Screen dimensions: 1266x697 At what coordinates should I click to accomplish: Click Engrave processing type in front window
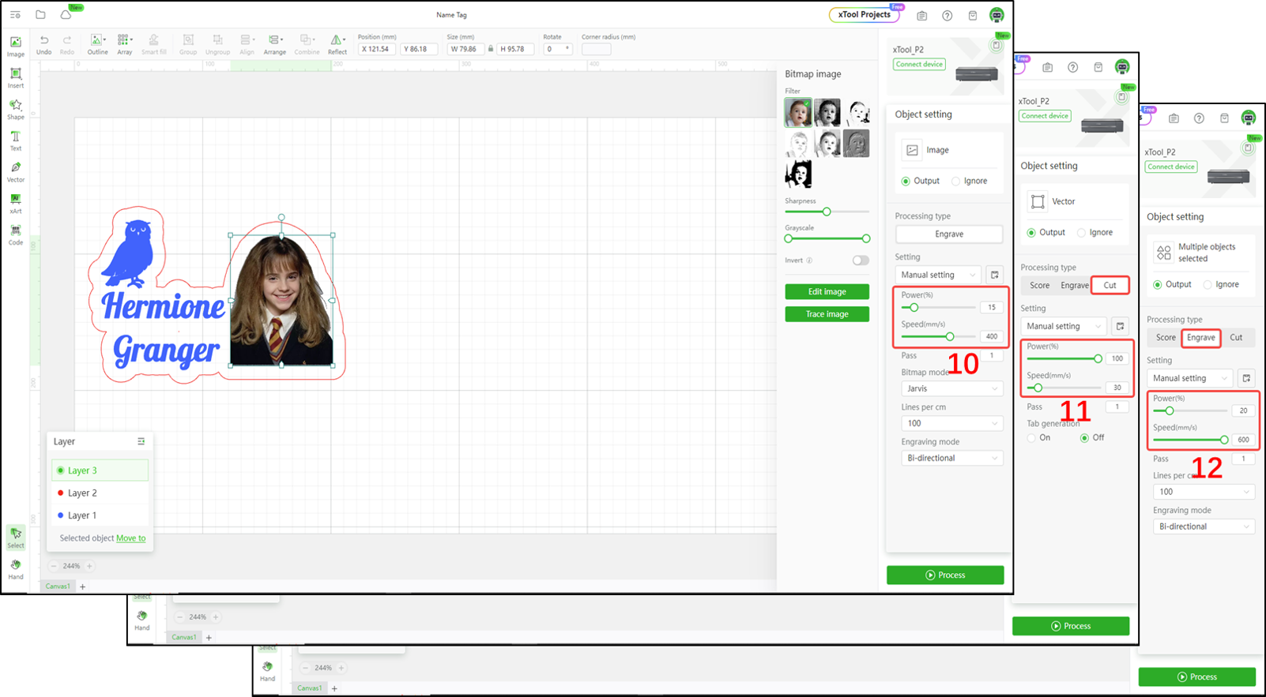[x=949, y=234]
